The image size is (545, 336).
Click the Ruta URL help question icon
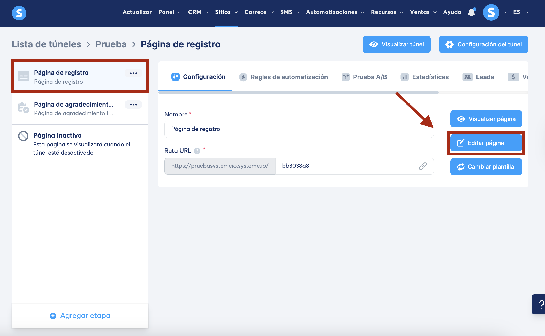point(197,151)
